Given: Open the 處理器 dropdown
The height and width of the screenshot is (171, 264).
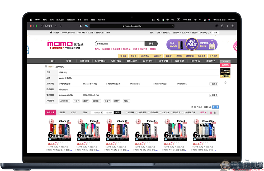Looking at the screenshot, I should point(96,101).
